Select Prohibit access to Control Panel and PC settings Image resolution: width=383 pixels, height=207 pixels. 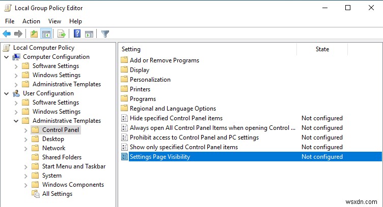click(194, 137)
